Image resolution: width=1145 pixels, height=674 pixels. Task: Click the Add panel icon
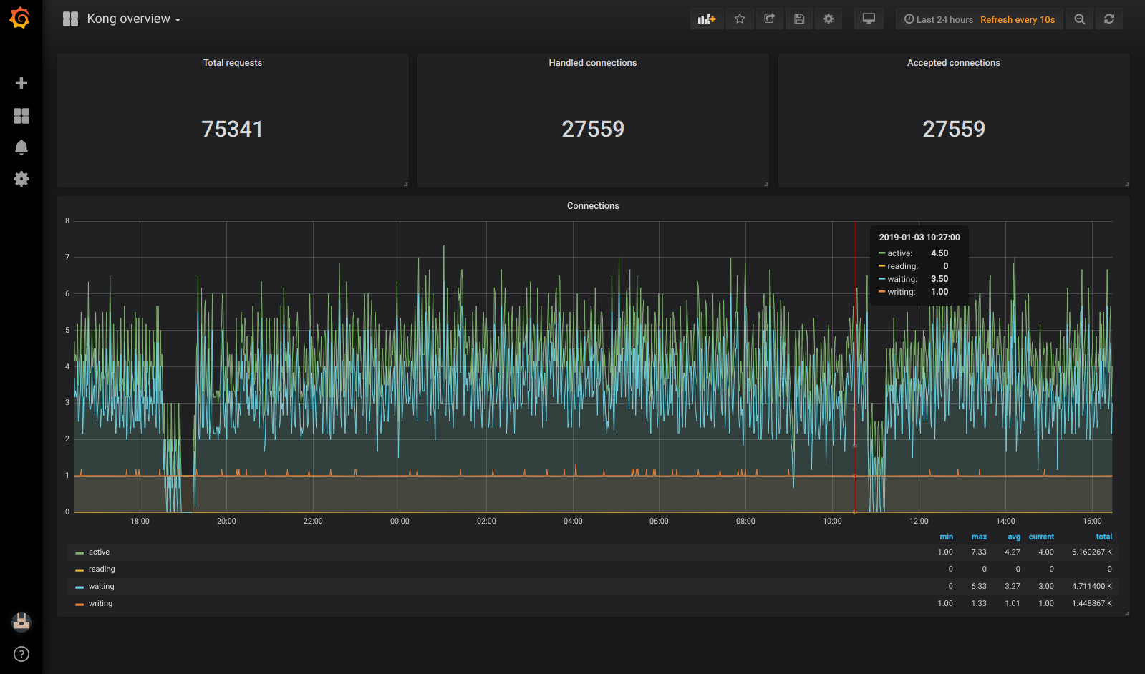point(707,19)
